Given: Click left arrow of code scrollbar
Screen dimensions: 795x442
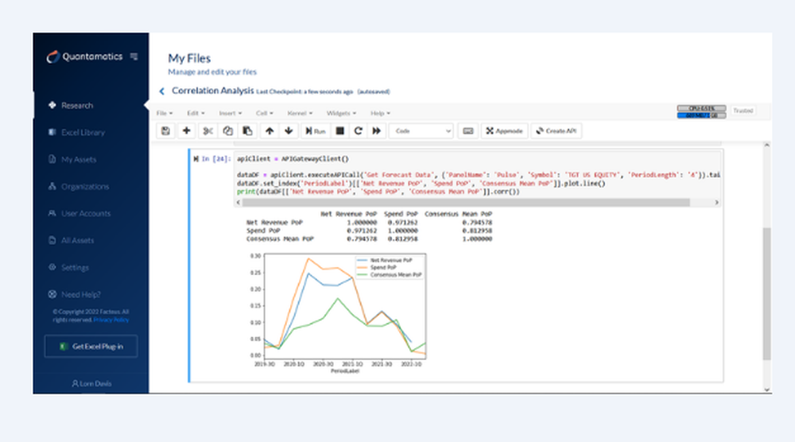Looking at the screenshot, I should pos(238,202).
